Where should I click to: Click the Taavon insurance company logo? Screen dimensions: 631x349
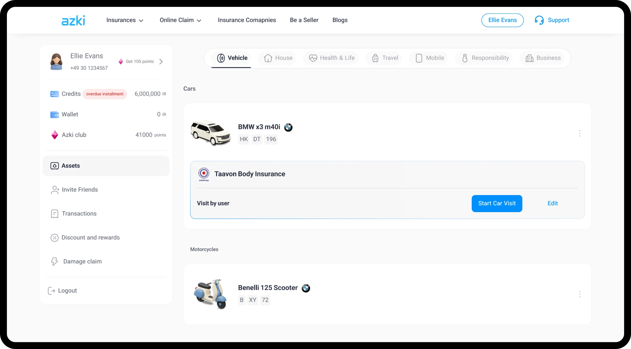tap(204, 174)
